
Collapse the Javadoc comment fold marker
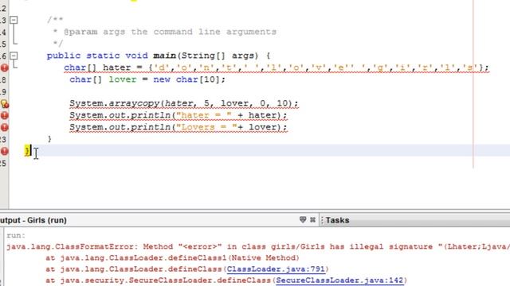[14, 20]
